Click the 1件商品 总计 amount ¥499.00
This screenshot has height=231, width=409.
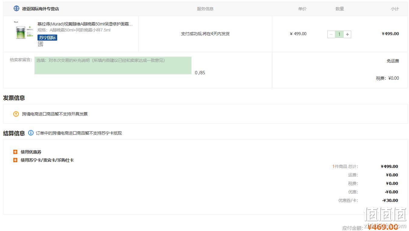pos(389,166)
